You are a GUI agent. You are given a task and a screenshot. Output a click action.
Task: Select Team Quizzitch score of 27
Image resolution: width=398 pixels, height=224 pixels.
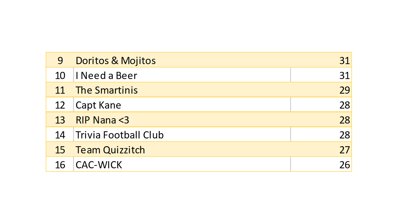click(x=345, y=150)
